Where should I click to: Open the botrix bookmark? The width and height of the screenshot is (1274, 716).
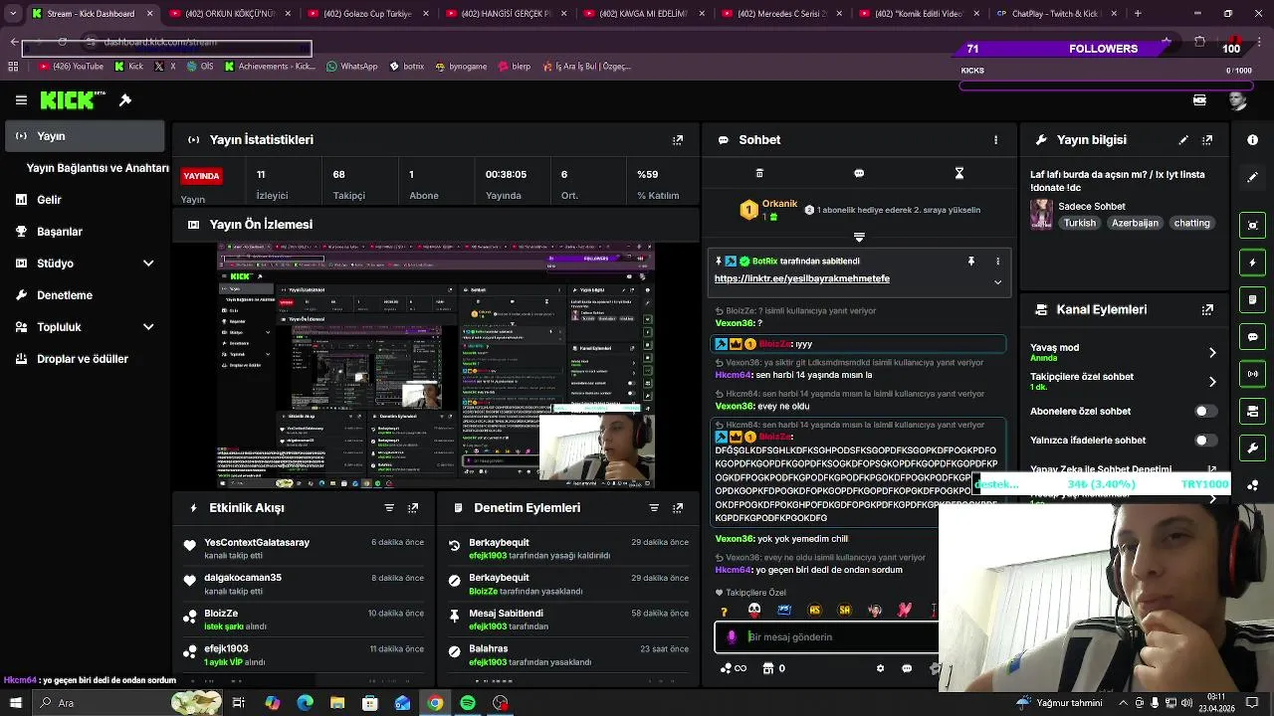[407, 67]
